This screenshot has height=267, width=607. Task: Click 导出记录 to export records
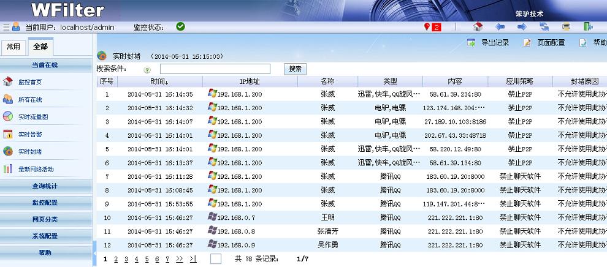(489, 43)
